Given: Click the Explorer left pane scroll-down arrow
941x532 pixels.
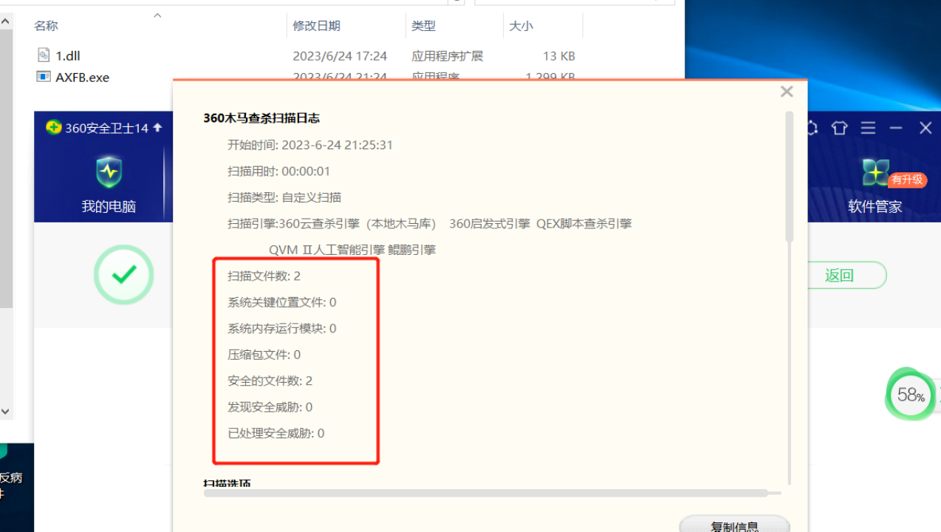Looking at the screenshot, I should (5, 411).
